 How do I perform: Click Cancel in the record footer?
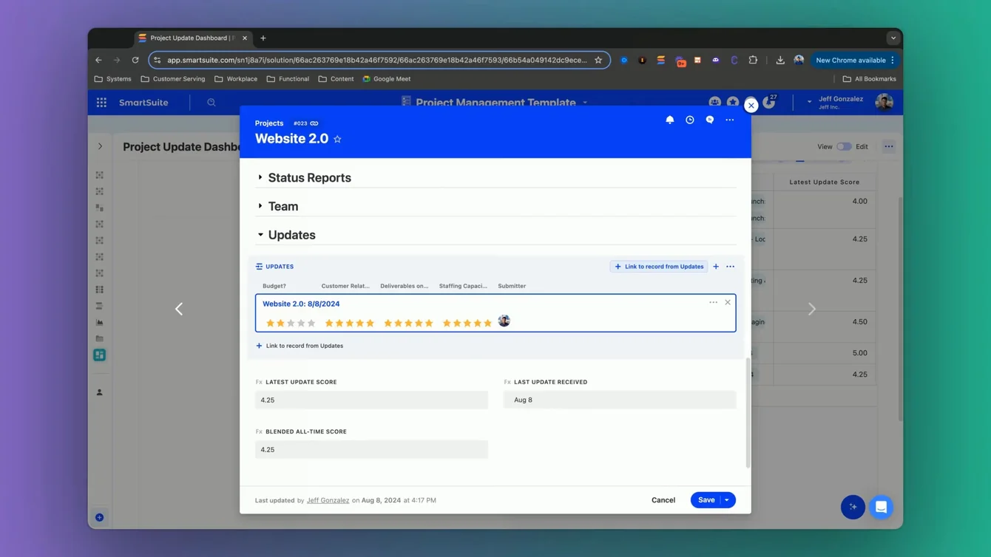click(663, 500)
